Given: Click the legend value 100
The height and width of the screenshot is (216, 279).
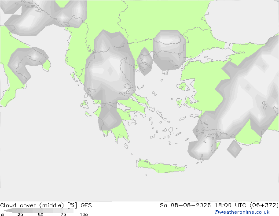Looking at the screenshot, I should (84, 214).
